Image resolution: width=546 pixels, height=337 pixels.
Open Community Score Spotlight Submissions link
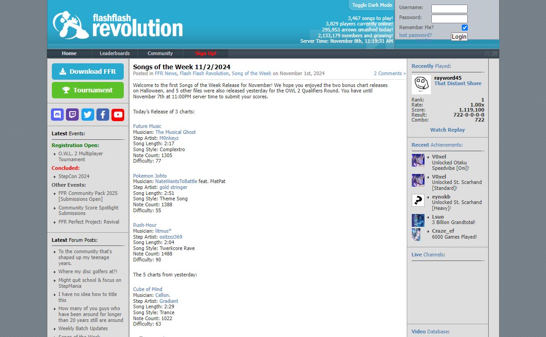coord(88,210)
